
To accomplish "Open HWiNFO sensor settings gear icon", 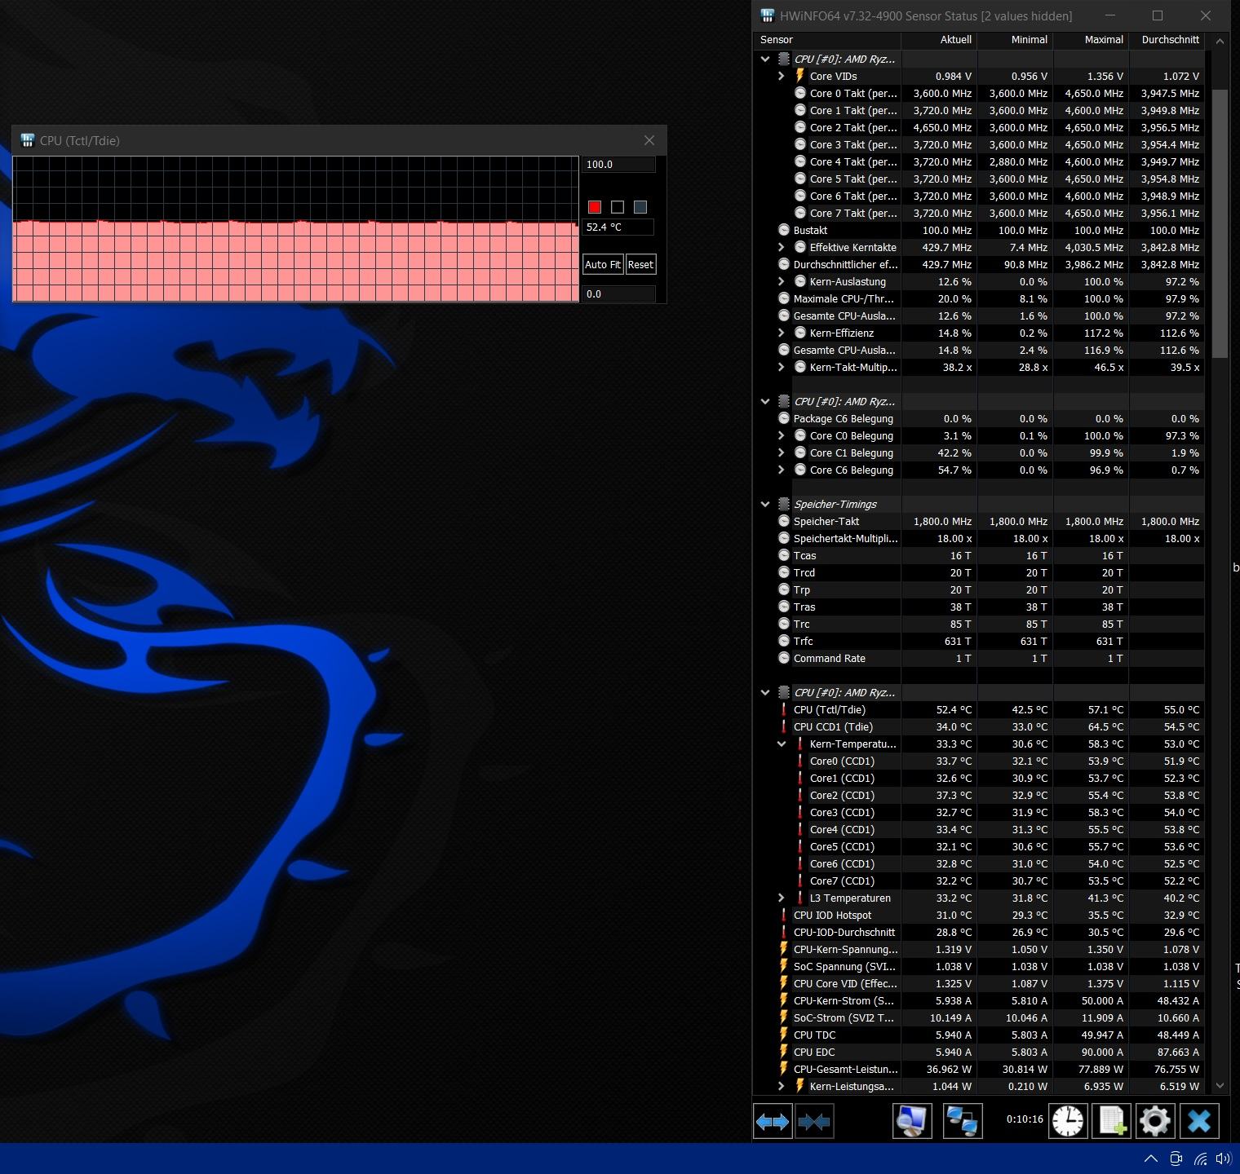I will click(1155, 1122).
